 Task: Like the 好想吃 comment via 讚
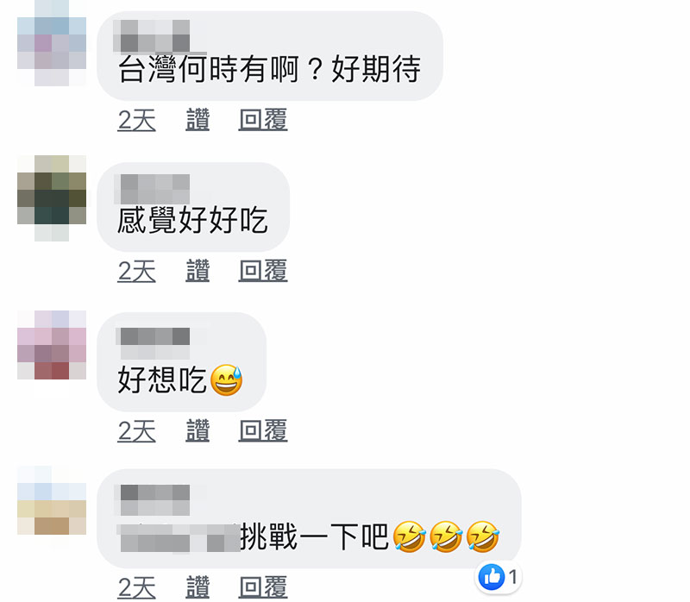(x=198, y=430)
